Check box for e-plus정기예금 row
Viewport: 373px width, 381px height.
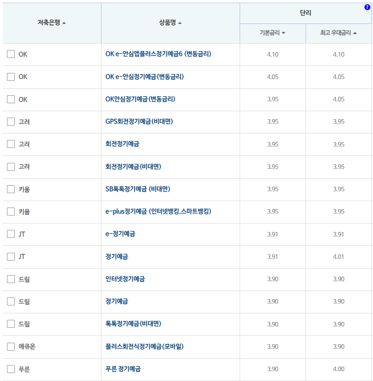point(11,211)
